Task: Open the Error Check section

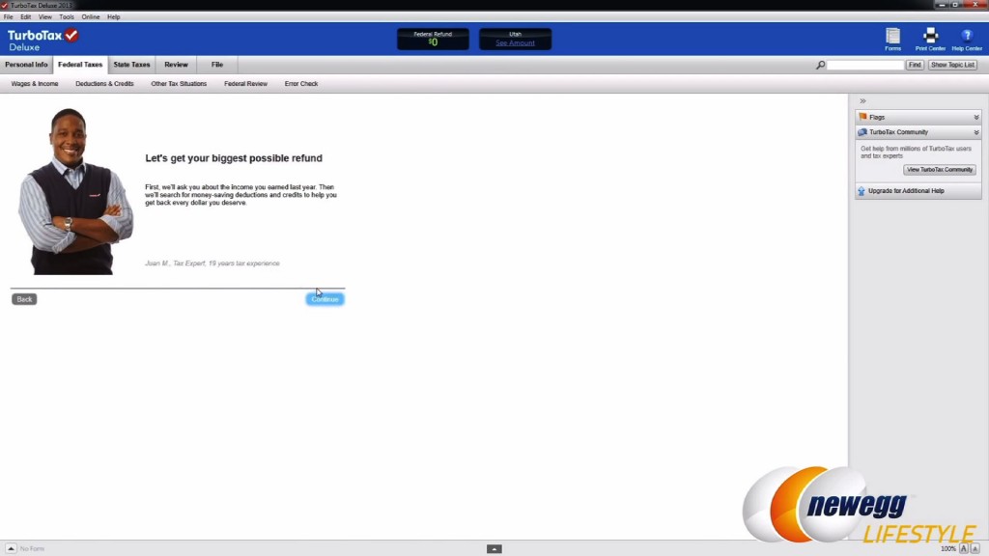Action: pyautogui.click(x=301, y=84)
